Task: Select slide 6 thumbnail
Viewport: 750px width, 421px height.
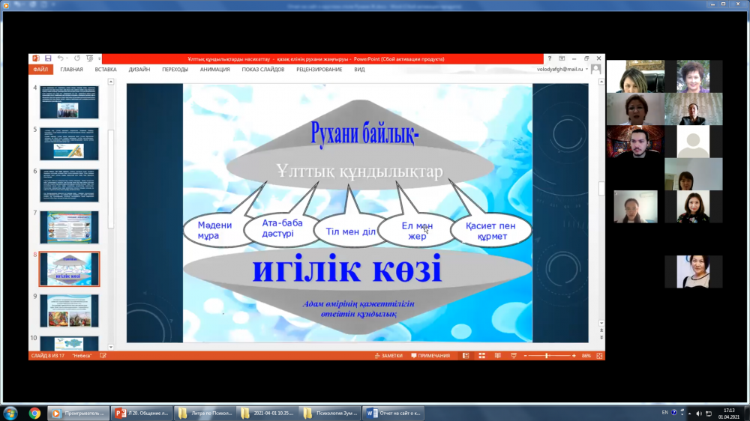Action: coord(69,186)
